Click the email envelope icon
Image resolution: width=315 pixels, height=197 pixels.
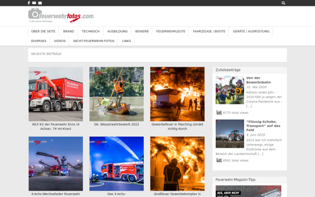[40, 3]
